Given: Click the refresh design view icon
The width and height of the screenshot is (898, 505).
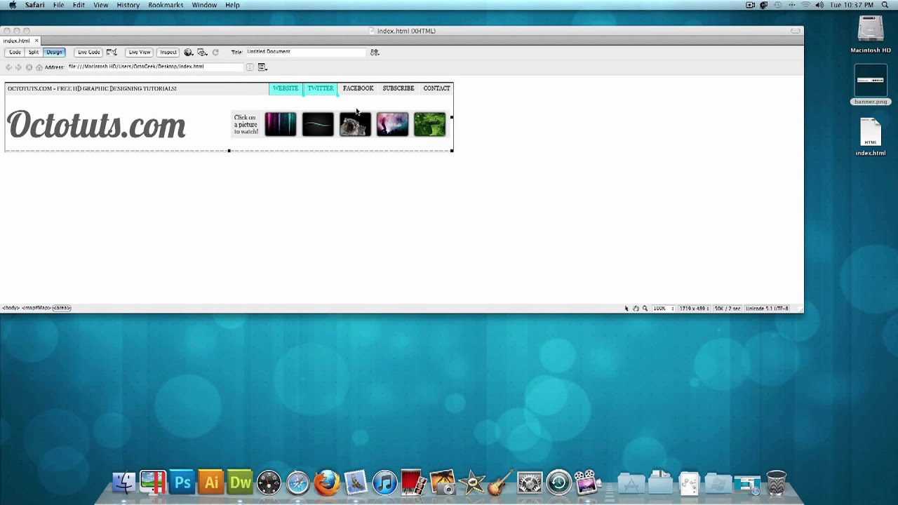Looking at the screenshot, I should (215, 52).
